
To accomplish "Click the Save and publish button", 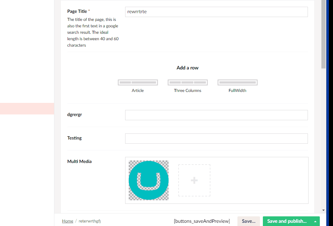I will click(x=286, y=221).
